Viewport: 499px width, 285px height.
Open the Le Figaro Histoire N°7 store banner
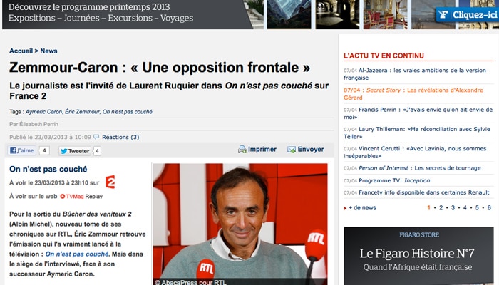pyautogui.click(x=418, y=256)
